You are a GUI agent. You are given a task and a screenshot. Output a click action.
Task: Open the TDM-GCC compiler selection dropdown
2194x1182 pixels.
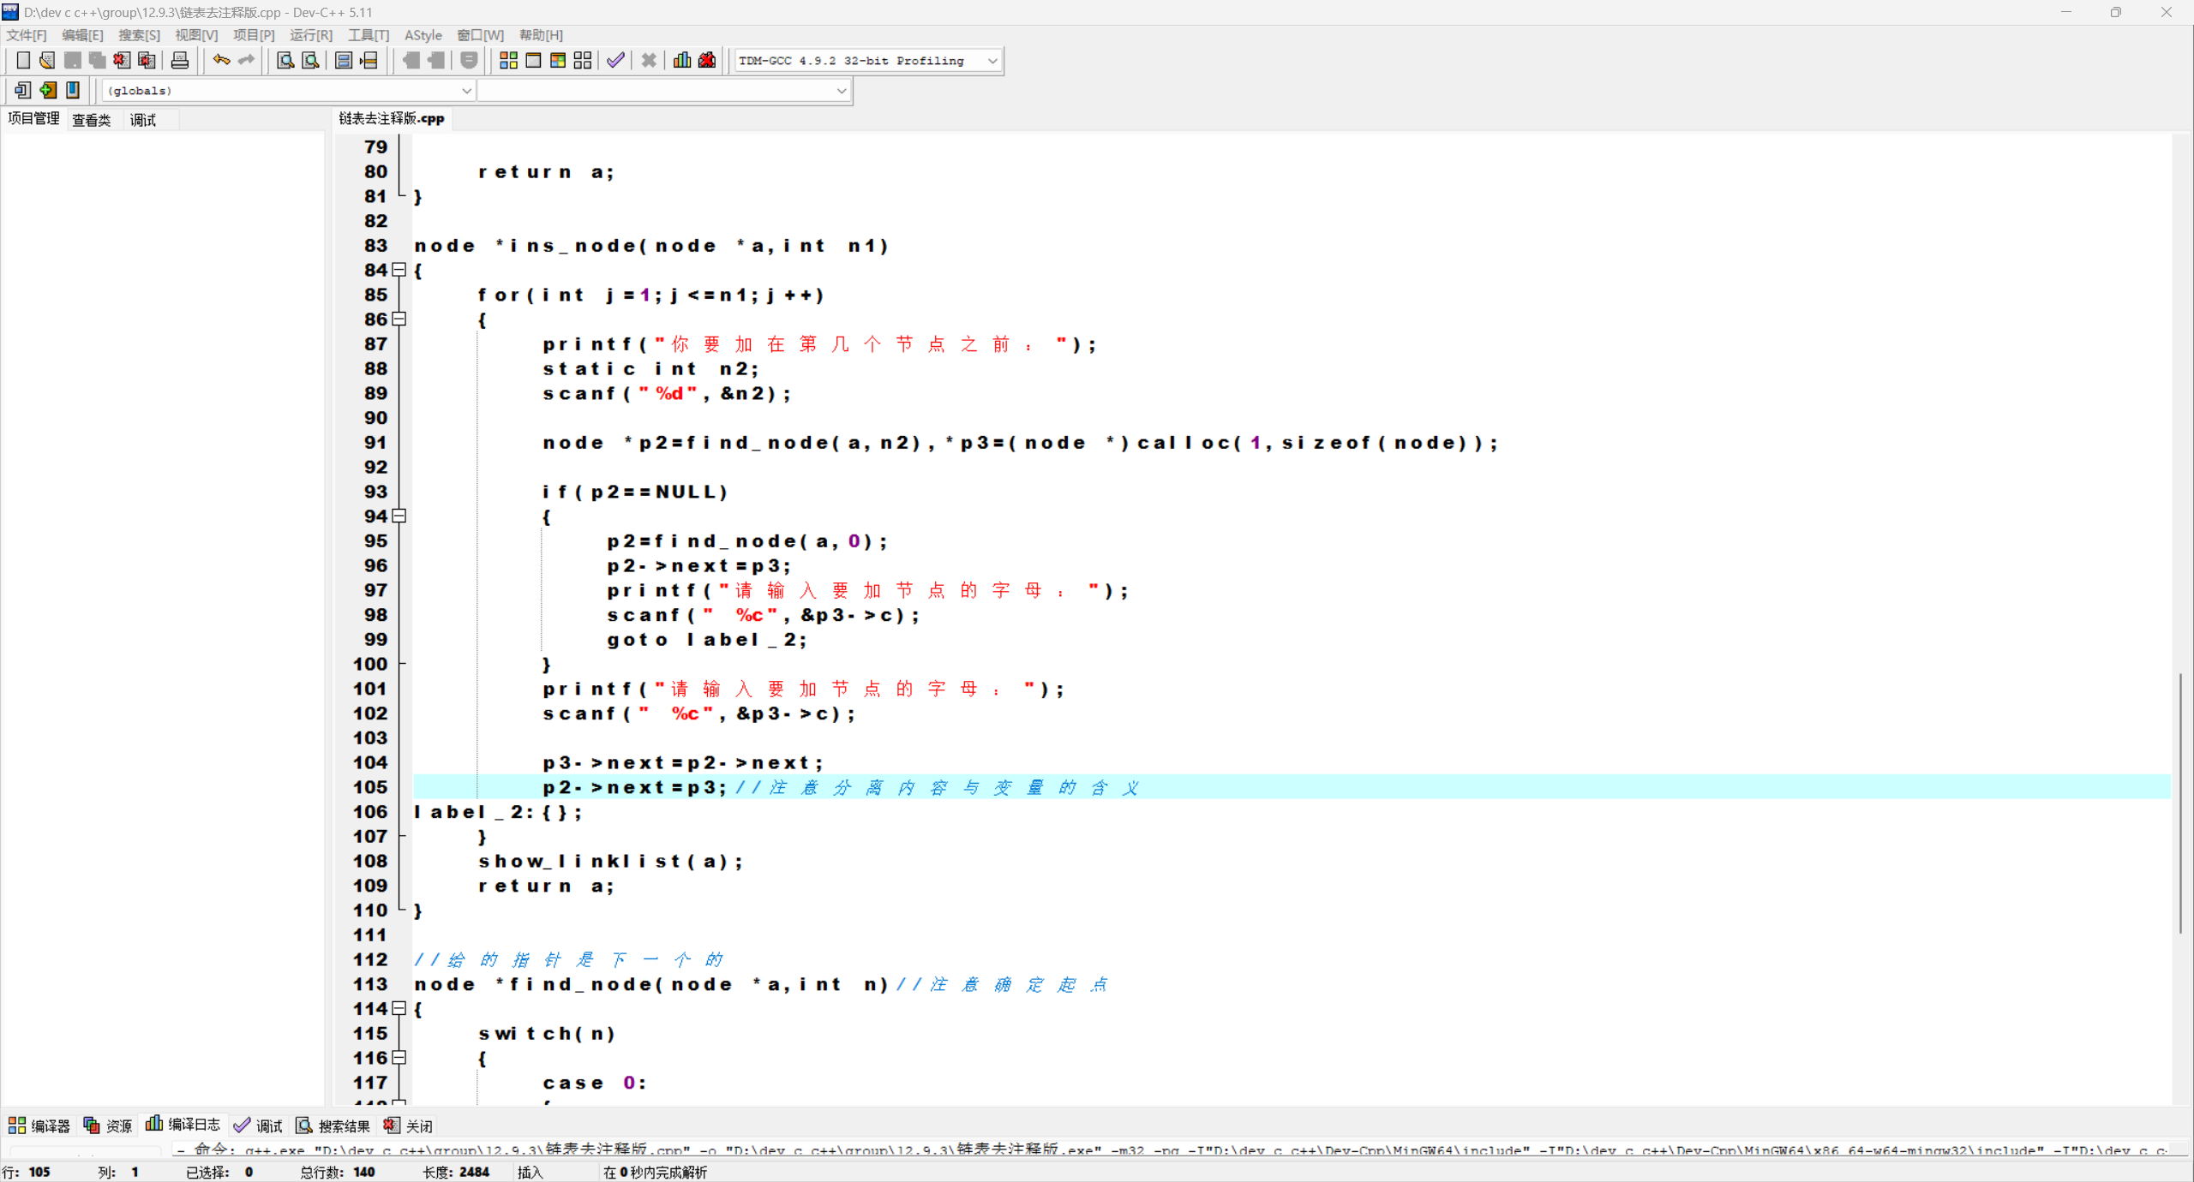[992, 61]
